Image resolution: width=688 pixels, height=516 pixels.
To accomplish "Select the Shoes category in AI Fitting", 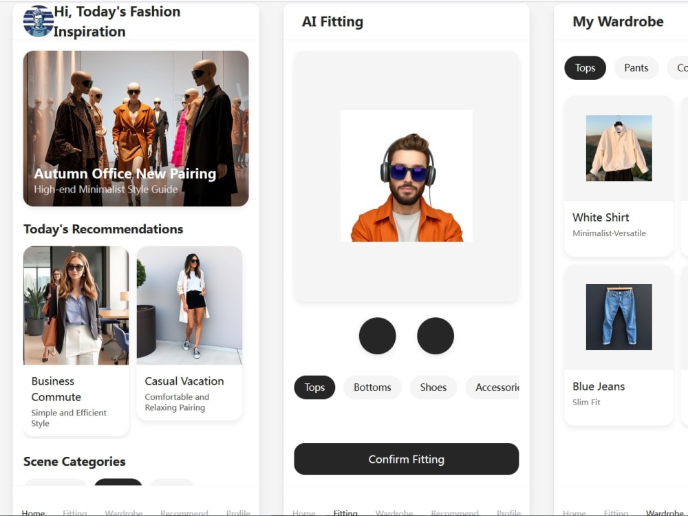I will [x=433, y=387].
